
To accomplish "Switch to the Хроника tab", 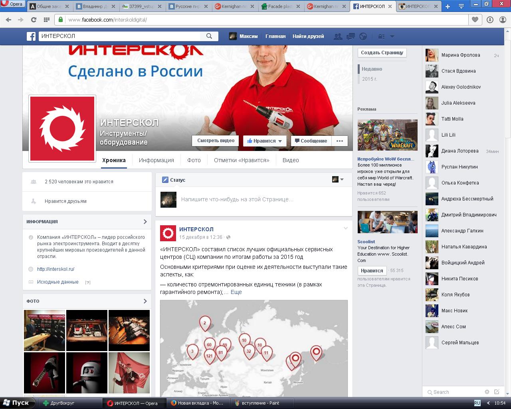I will tap(114, 160).
